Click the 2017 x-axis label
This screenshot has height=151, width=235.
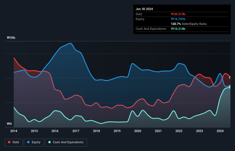click(x=76, y=131)
